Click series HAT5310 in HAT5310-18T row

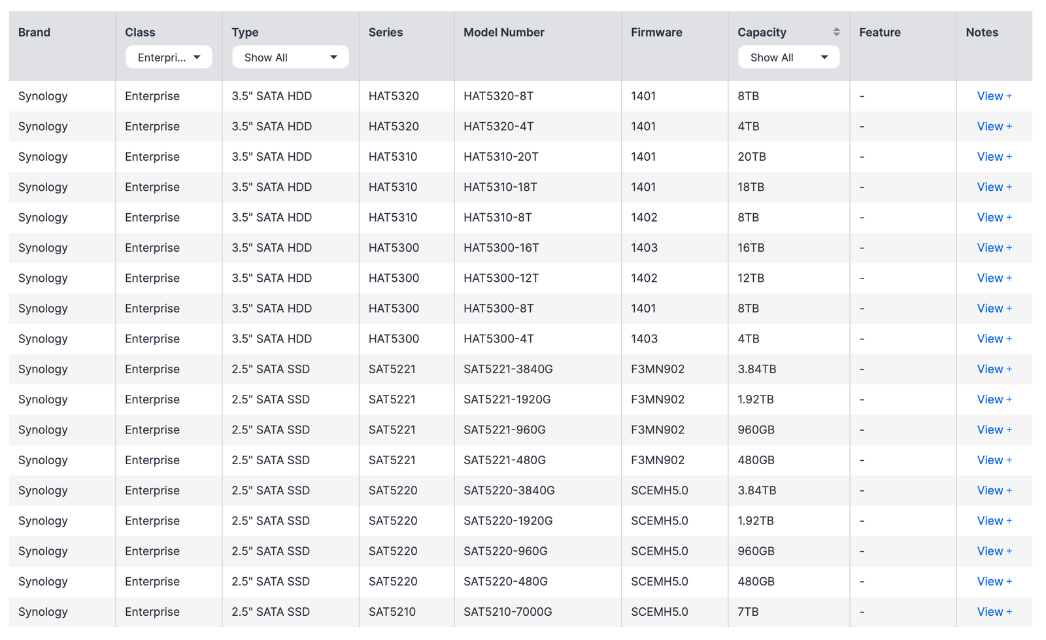pyautogui.click(x=393, y=187)
